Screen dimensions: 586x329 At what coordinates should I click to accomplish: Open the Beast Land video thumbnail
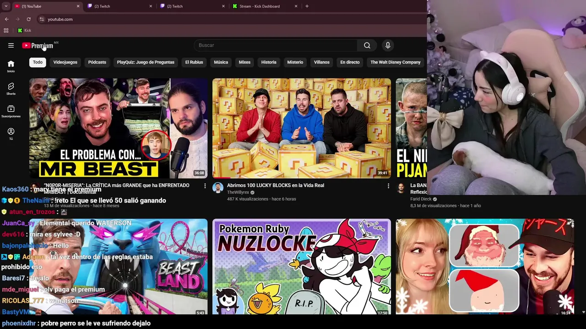point(118,267)
